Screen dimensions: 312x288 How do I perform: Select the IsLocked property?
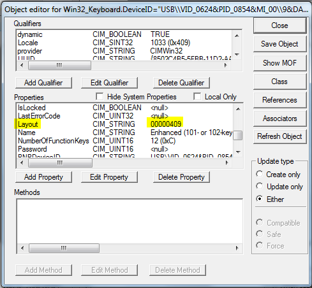(125, 108)
